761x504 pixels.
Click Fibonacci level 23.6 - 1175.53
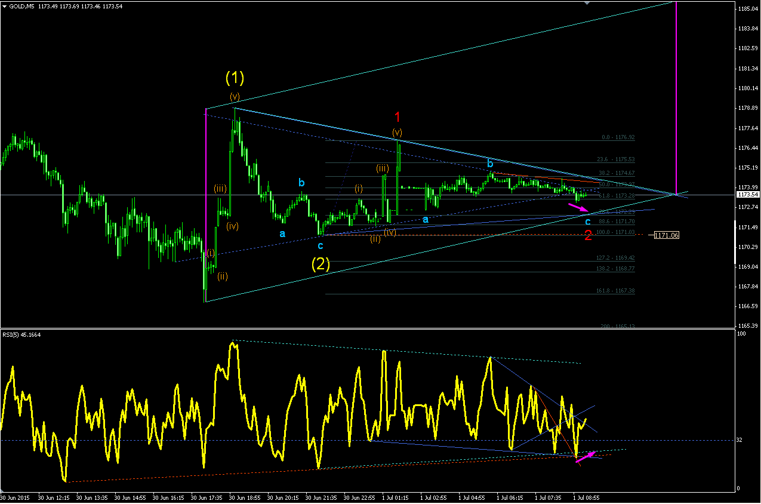pyautogui.click(x=616, y=160)
